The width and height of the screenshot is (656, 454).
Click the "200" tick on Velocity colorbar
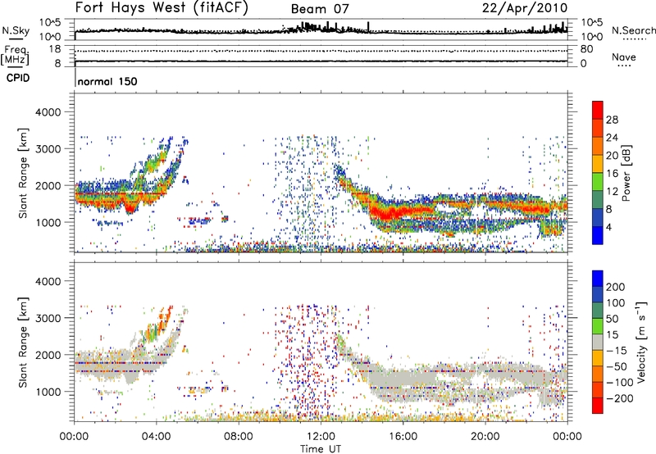pyautogui.click(x=616, y=287)
